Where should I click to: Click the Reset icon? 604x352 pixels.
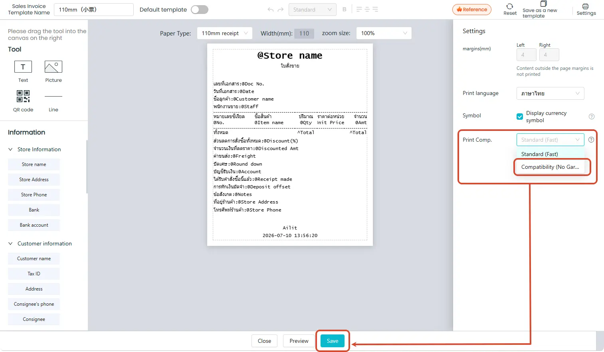[510, 6]
